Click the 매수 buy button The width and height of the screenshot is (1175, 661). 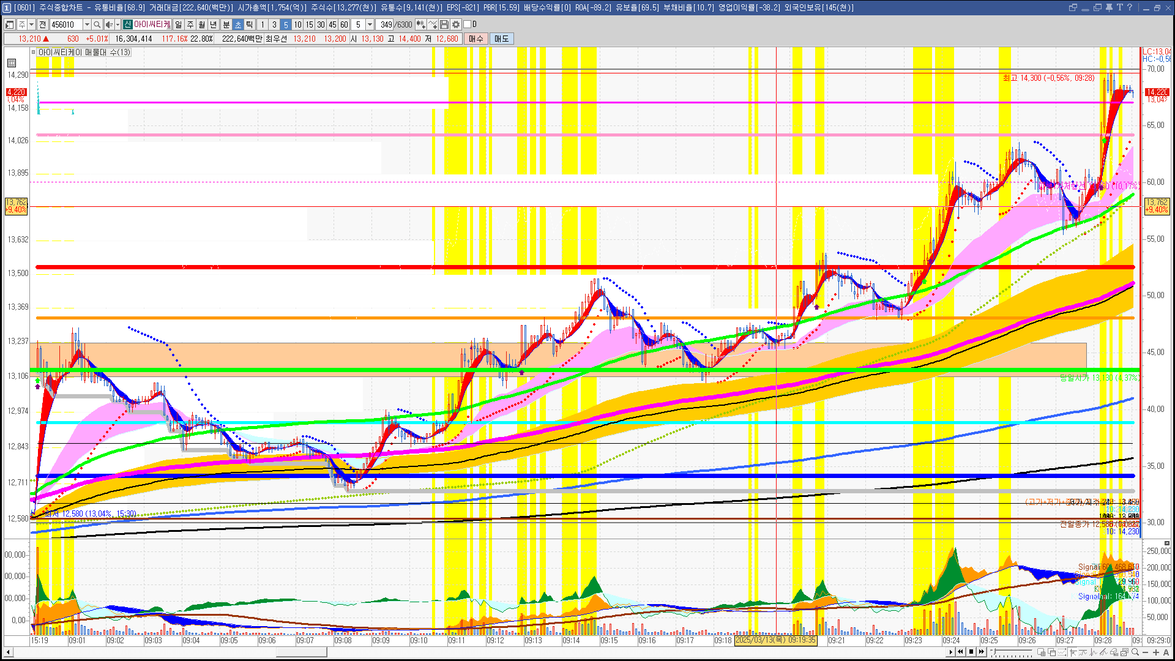coord(476,39)
